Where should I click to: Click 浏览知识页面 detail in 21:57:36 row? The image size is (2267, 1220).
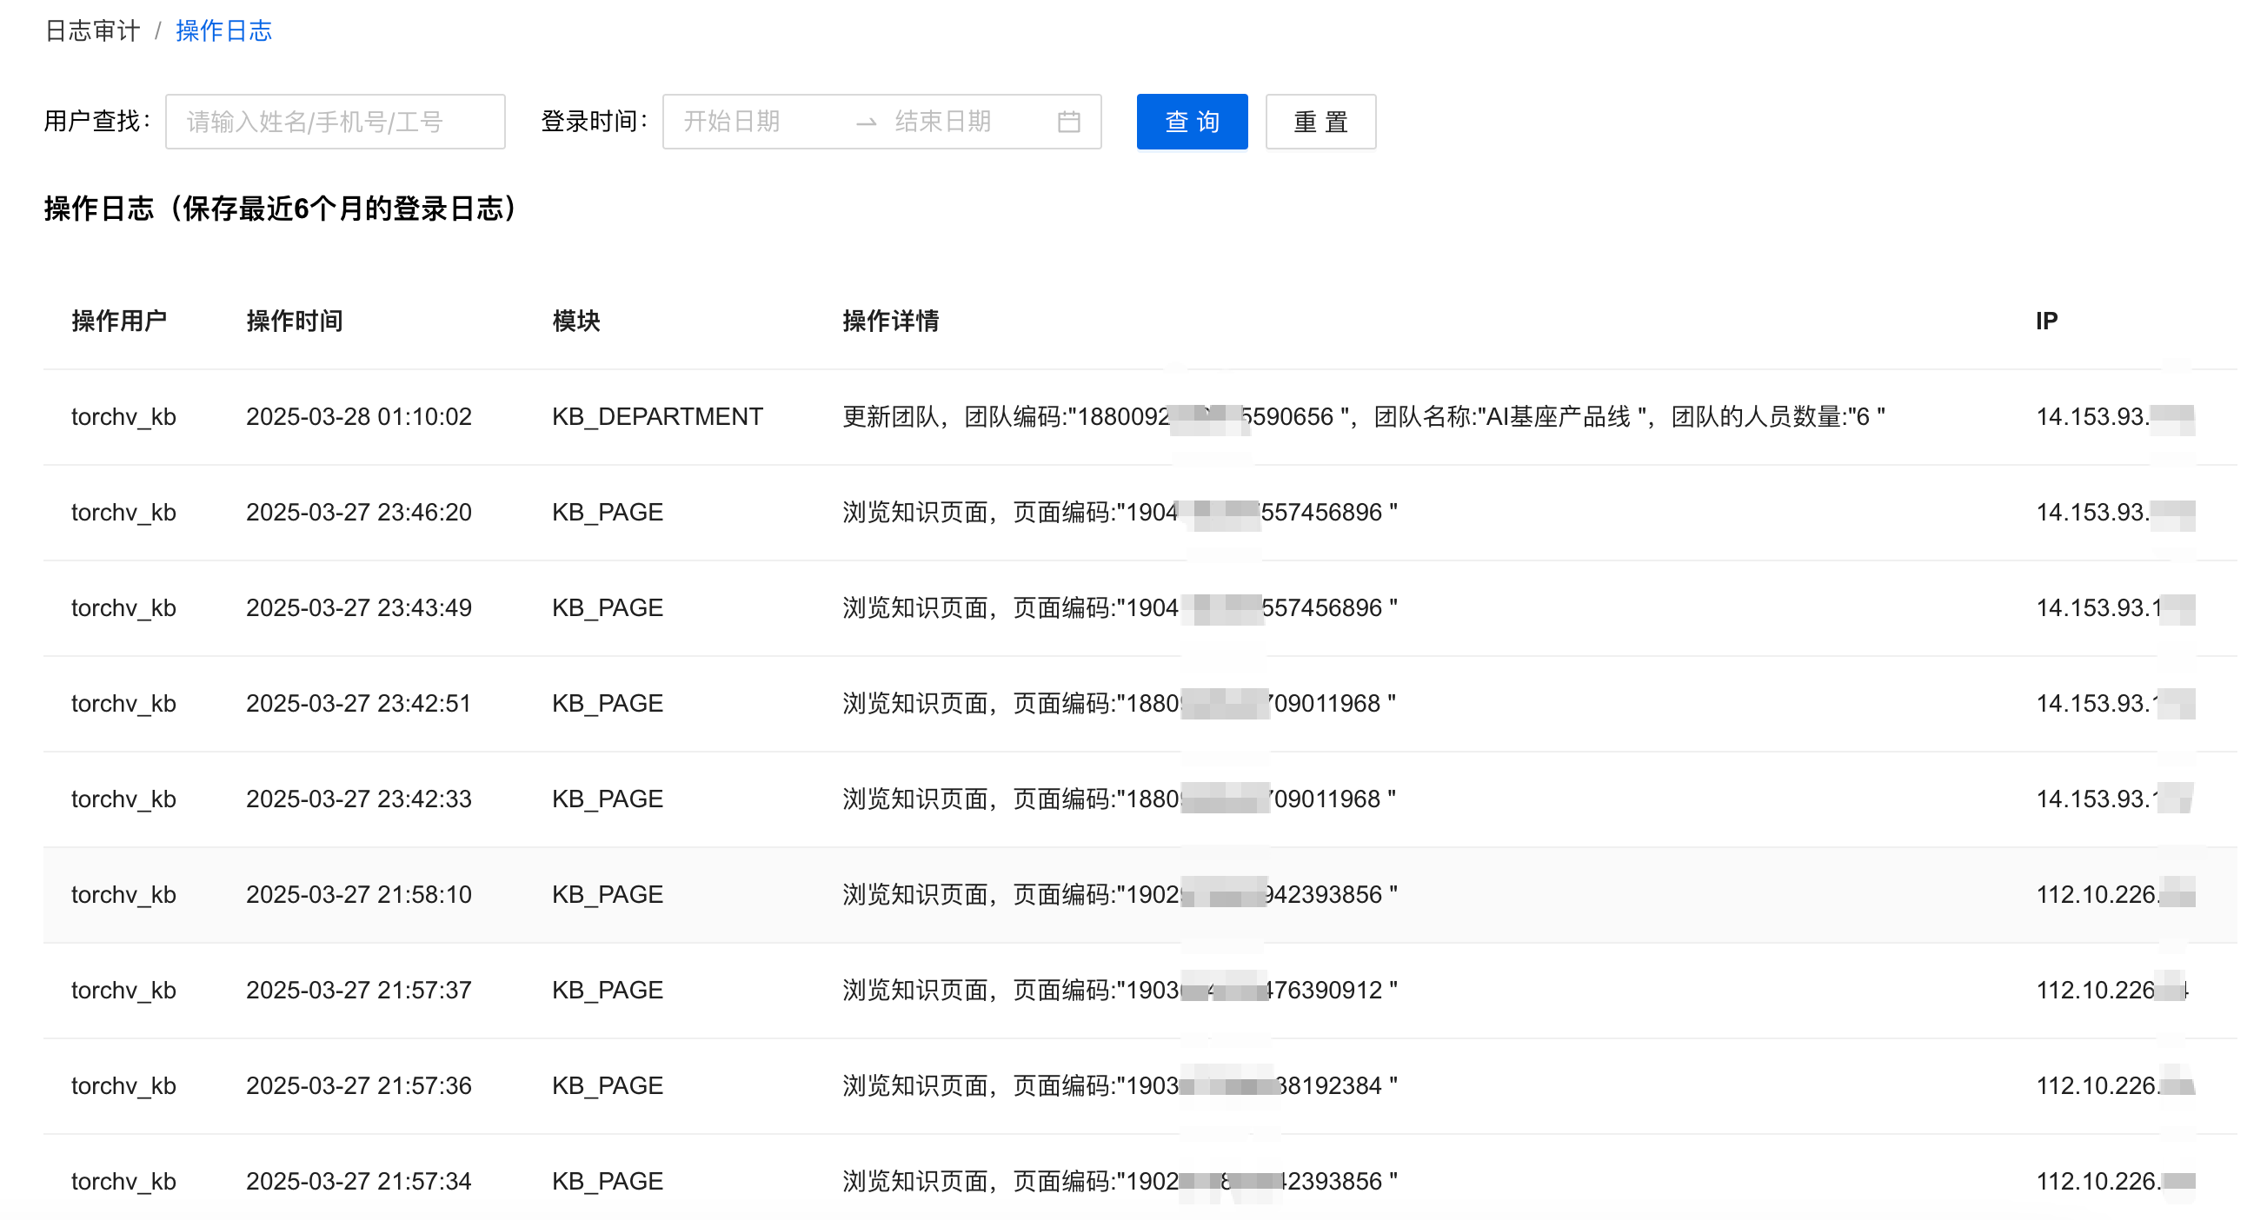[x=1120, y=1086]
